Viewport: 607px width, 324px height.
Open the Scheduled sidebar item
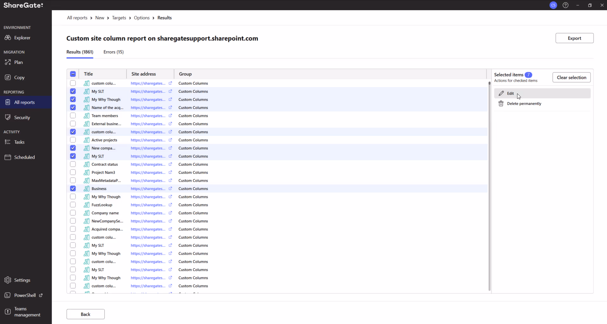point(26,157)
